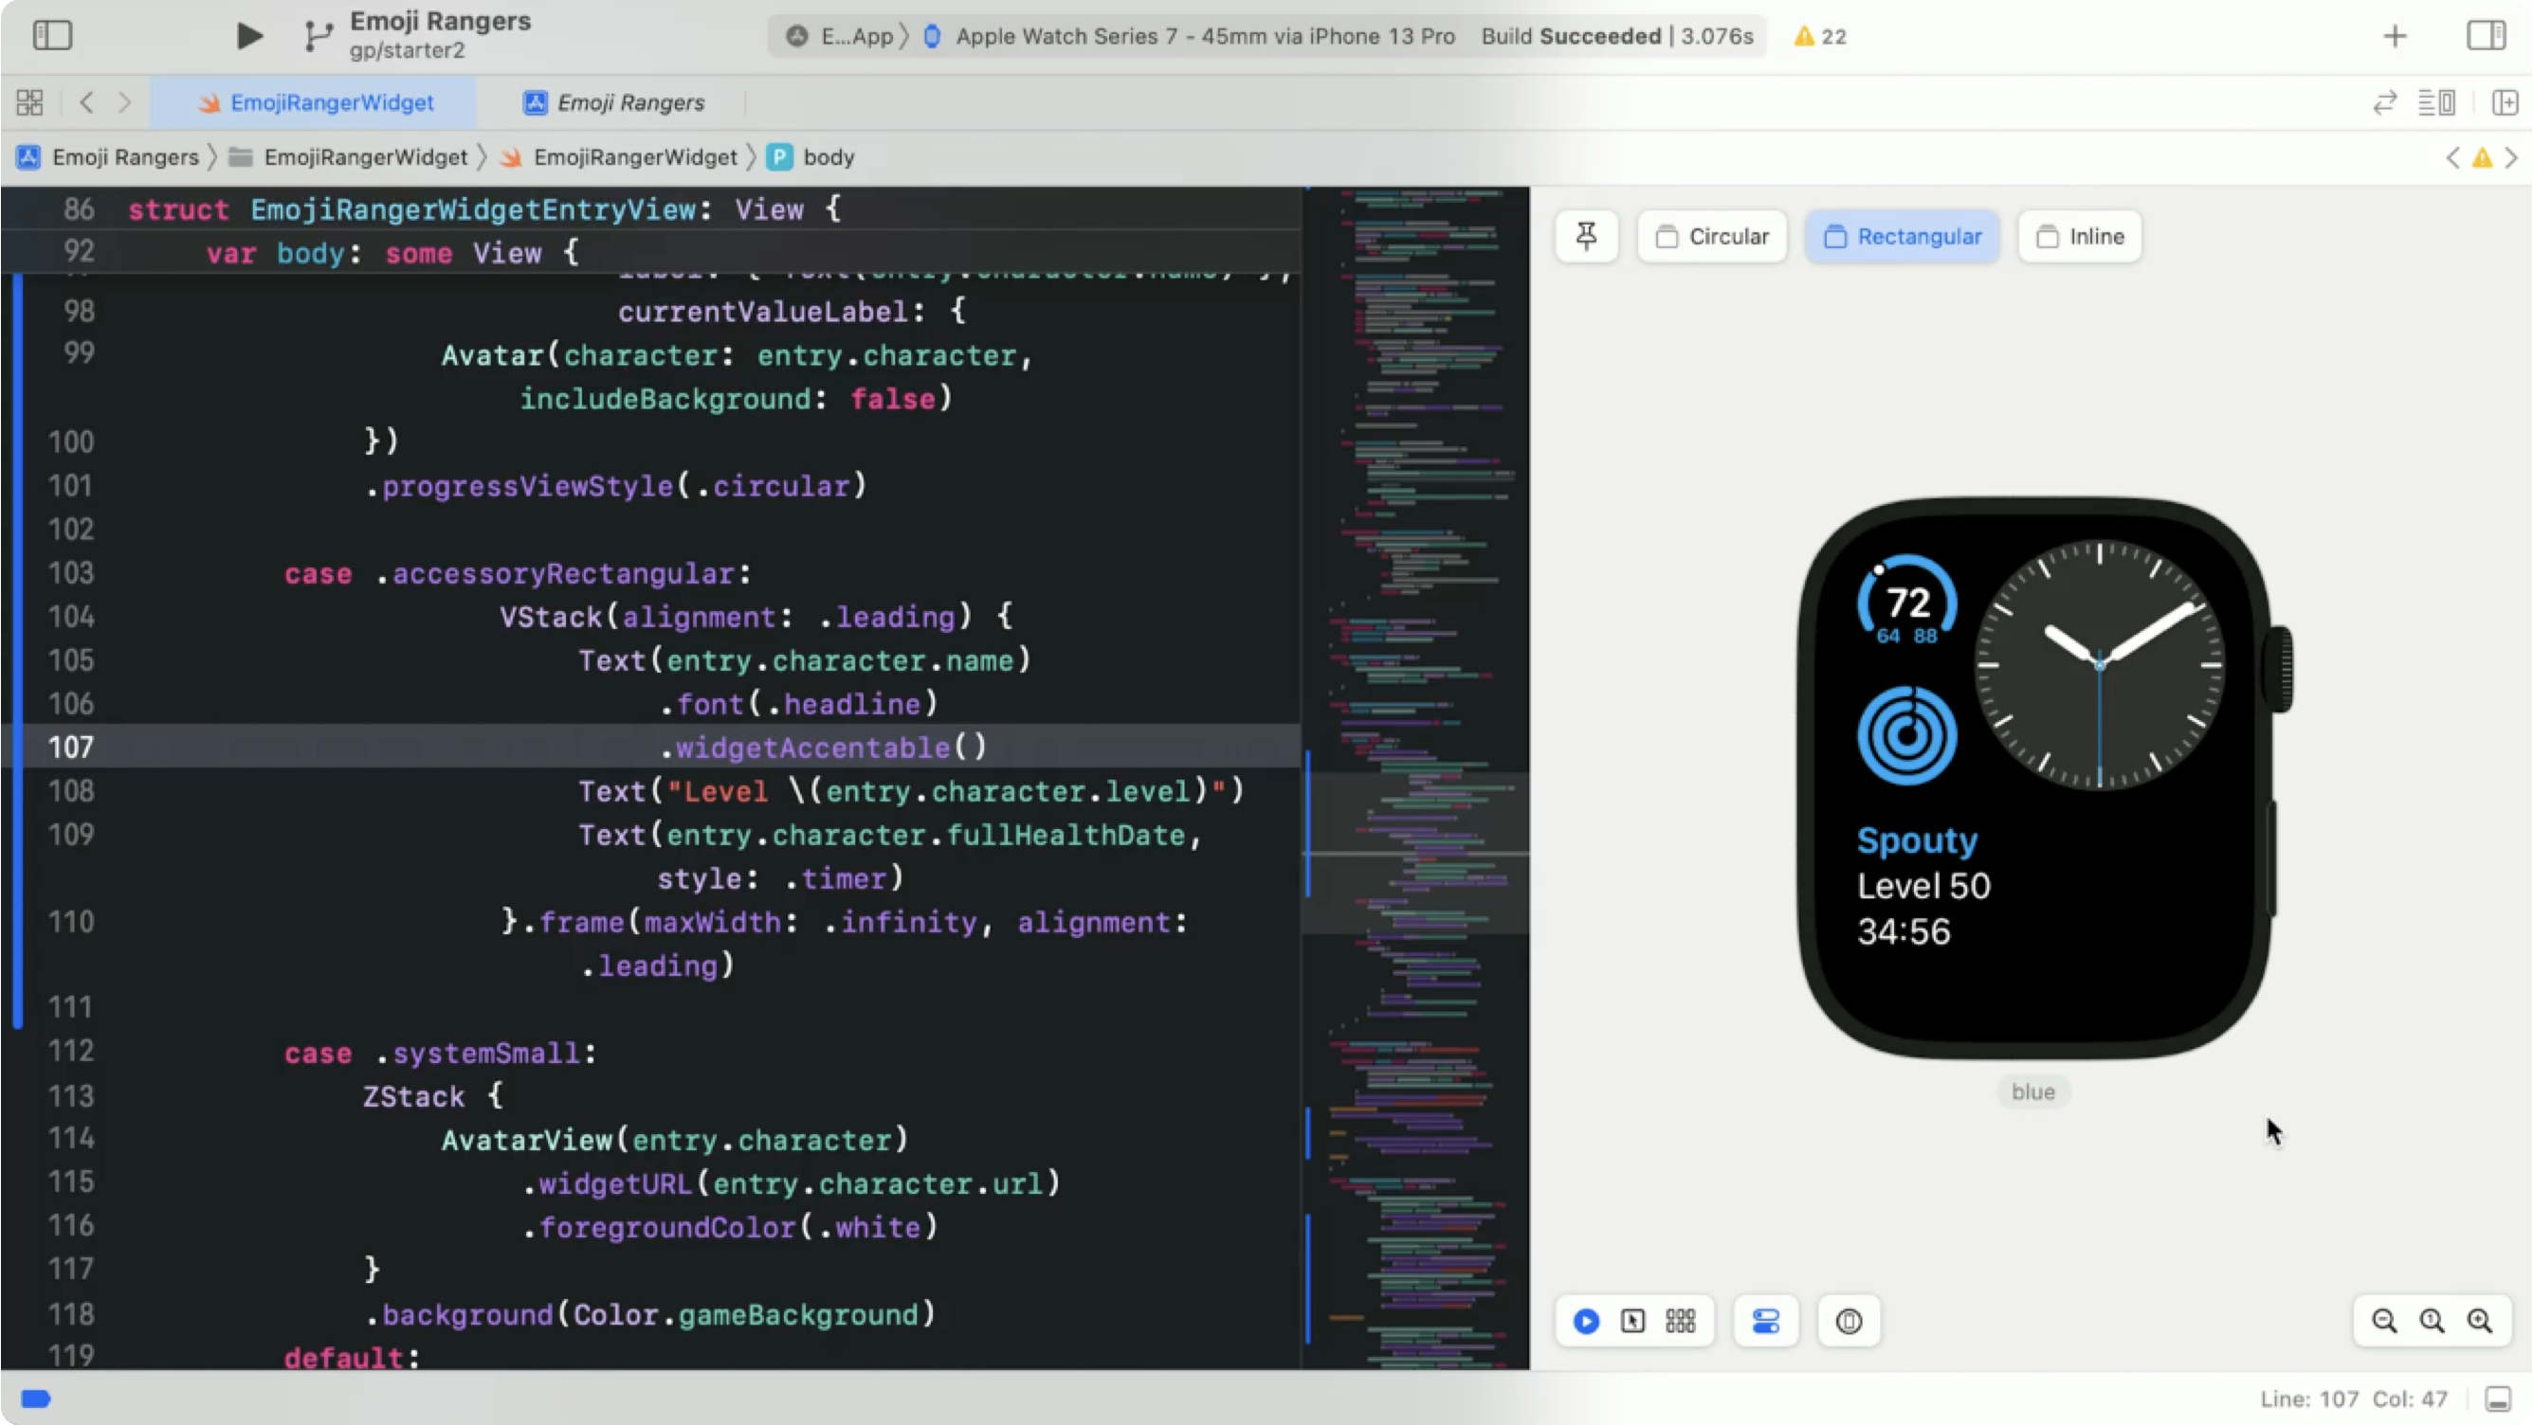Select the Inline preview variant
The image size is (2533, 1425).
coord(2080,237)
